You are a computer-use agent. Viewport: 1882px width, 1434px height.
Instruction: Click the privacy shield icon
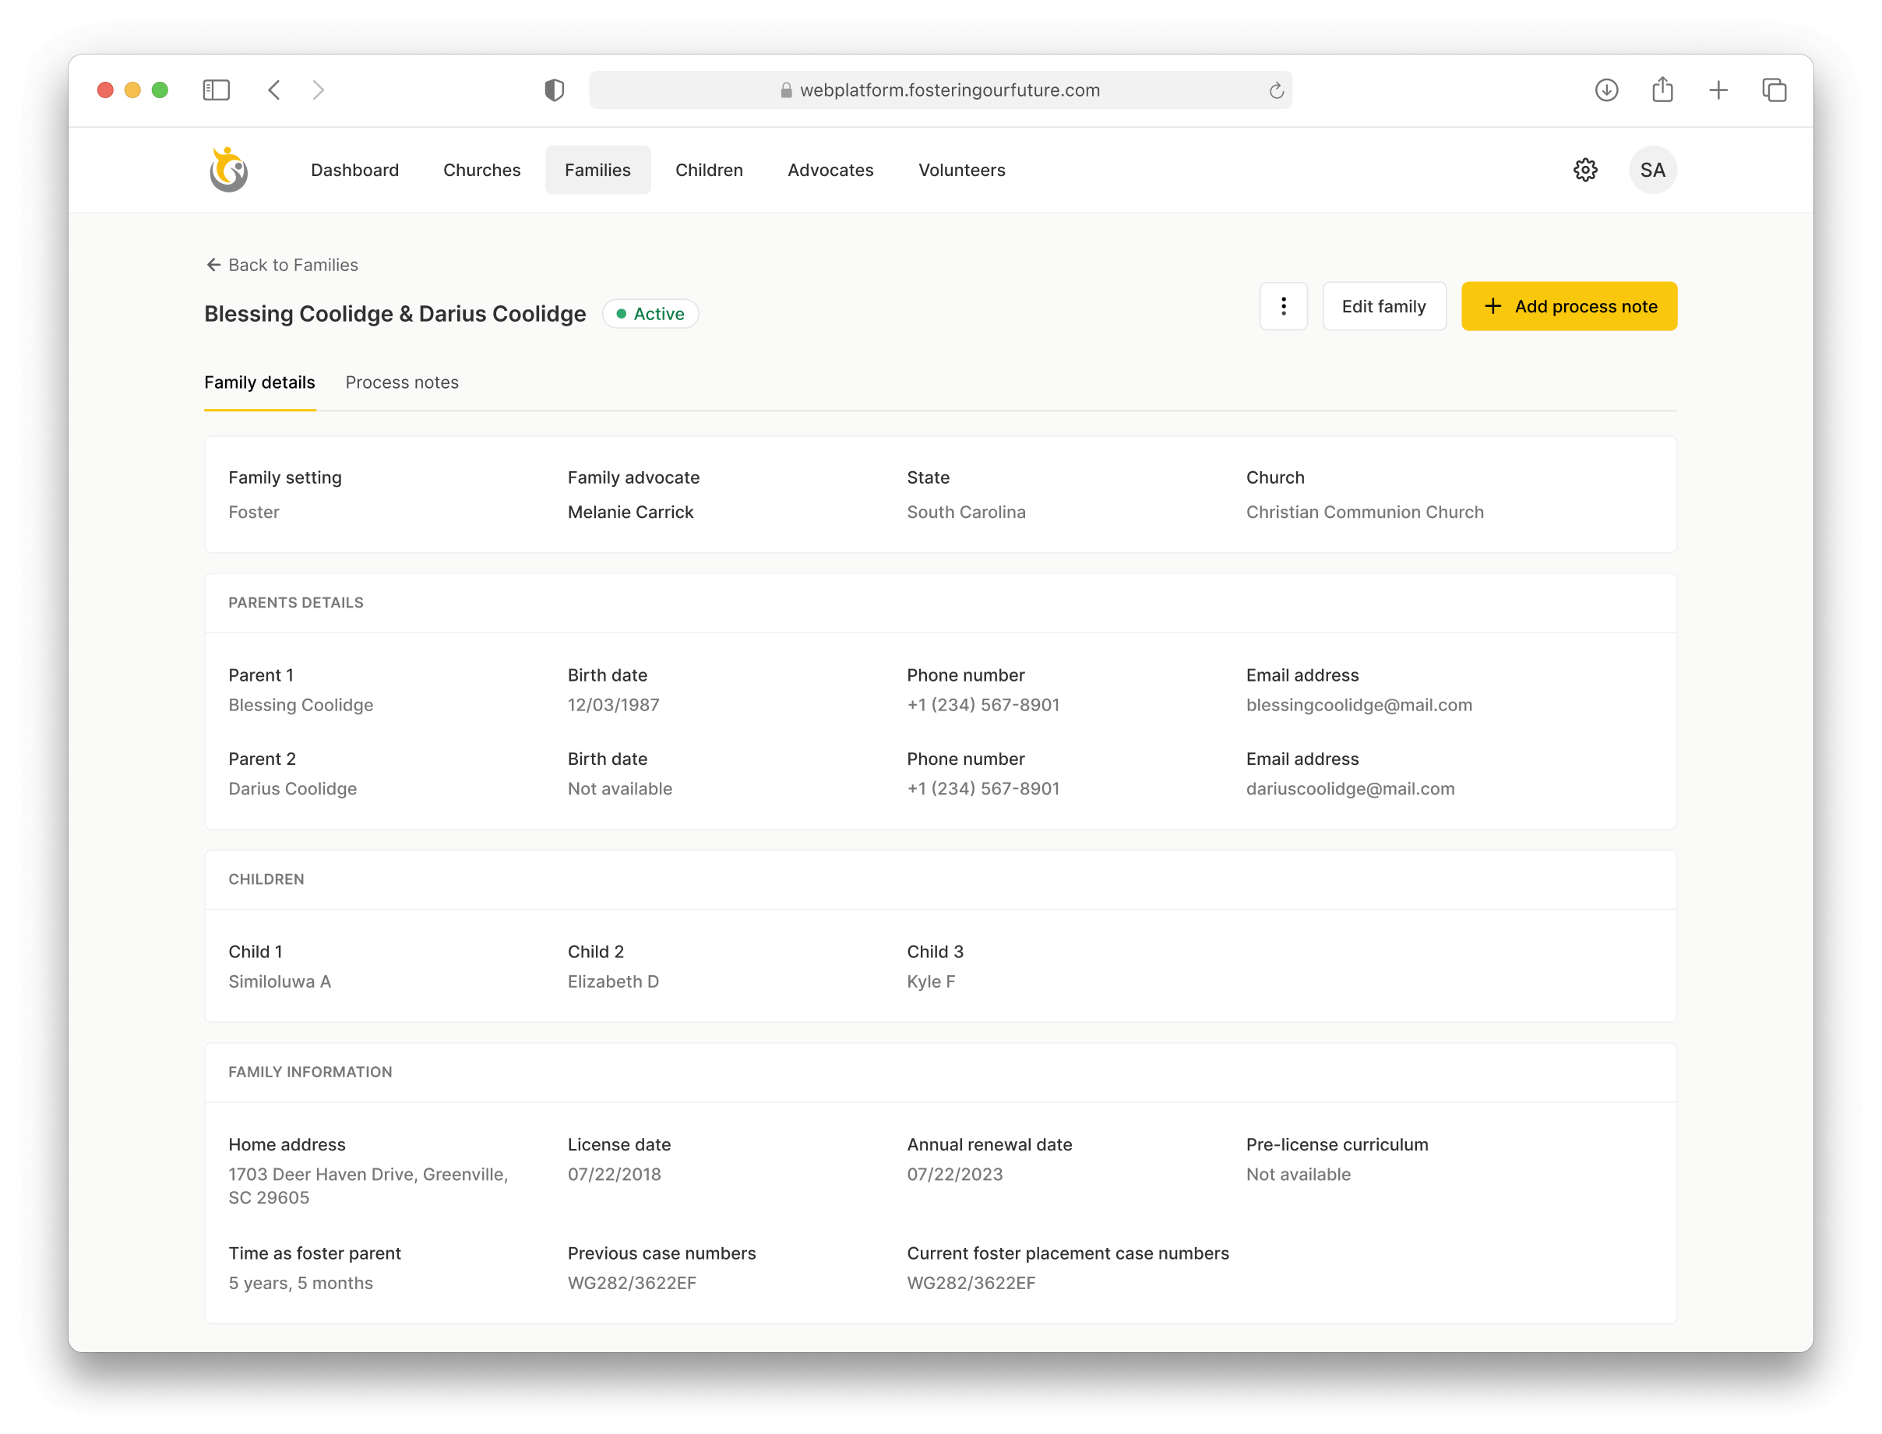click(x=554, y=90)
